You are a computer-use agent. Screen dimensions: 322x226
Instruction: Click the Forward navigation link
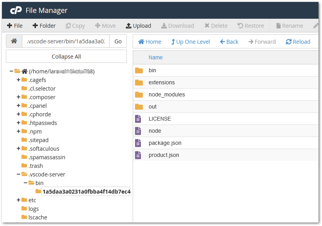point(262,42)
